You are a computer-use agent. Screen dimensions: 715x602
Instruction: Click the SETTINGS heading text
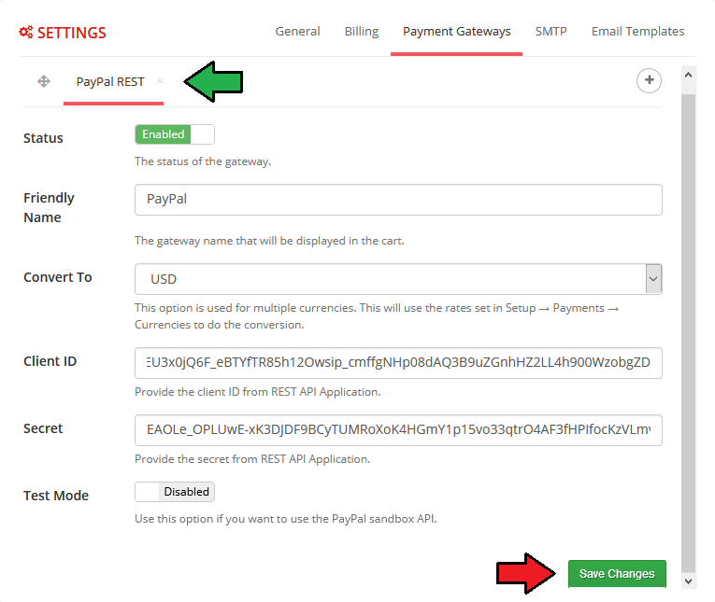coord(72,33)
